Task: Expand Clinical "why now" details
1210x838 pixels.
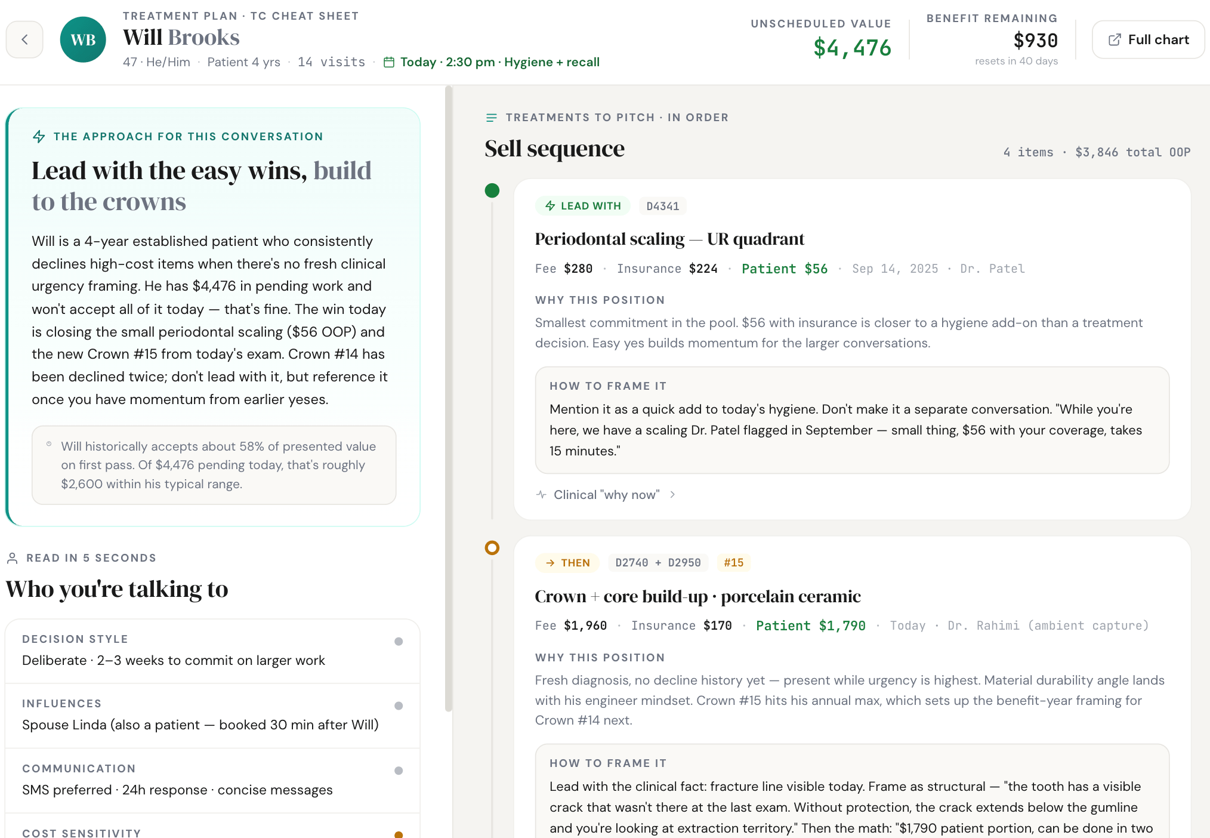Action: (x=606, y=495)
